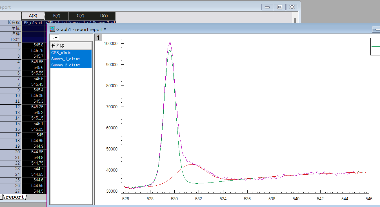This screenshot has width=380, height=207.
Task: Click the X-axis tick label 534
Action: (223, 199)
